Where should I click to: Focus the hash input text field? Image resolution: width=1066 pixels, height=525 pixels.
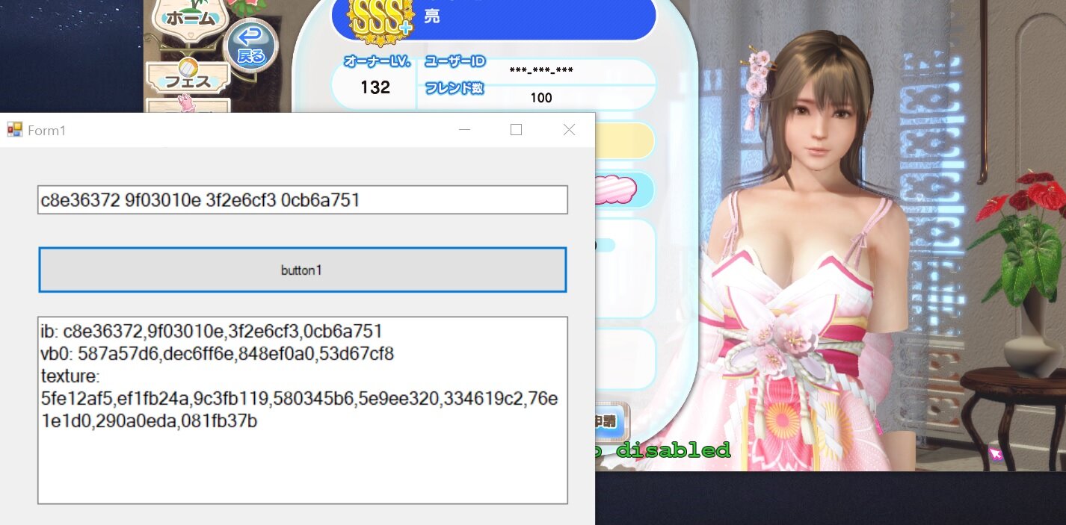click(x=302, y=200)
